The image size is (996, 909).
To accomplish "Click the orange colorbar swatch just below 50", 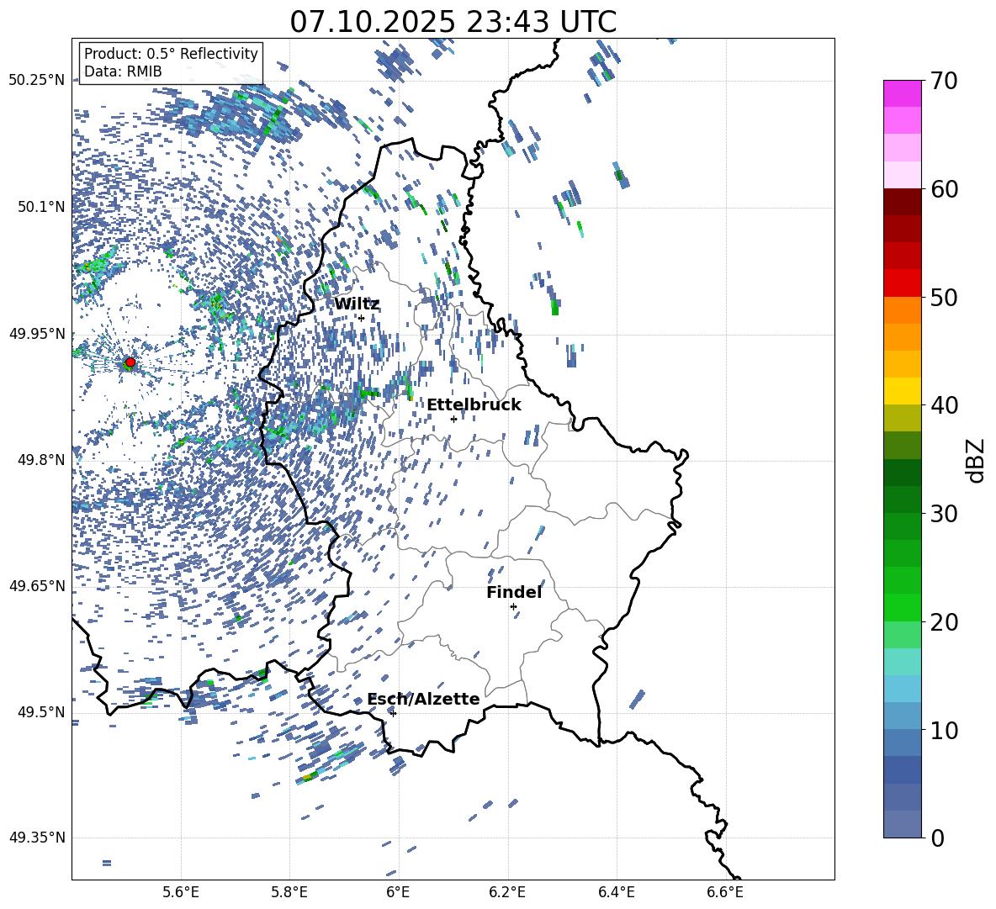I will coord(902,310).
